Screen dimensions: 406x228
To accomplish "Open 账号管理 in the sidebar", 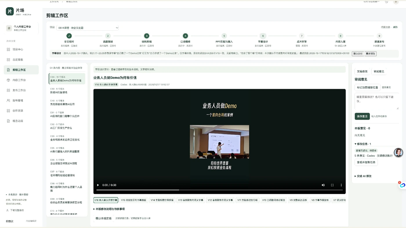I will (21, 100).
